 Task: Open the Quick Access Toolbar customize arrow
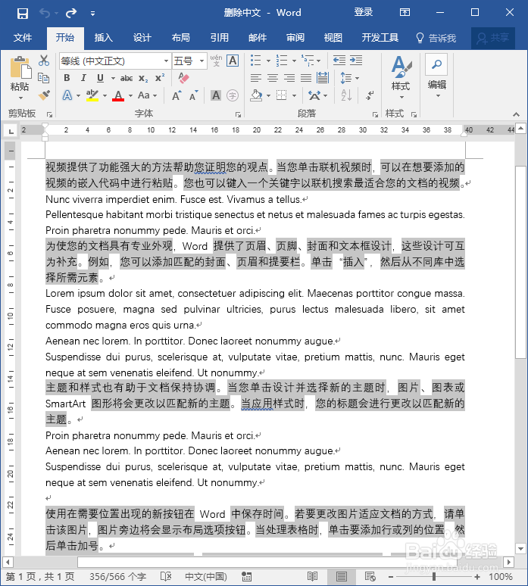[92, 14]
